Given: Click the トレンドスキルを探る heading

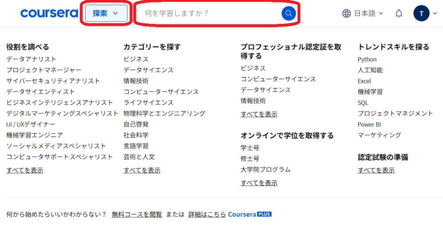Looking at the screenshot, I should pos(393,47).
